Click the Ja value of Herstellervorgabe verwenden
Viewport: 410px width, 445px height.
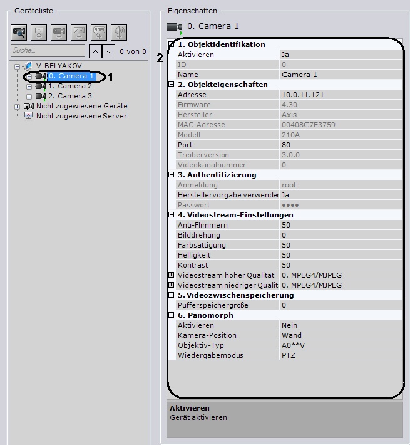pyautogui.click(x=341, y=195)
